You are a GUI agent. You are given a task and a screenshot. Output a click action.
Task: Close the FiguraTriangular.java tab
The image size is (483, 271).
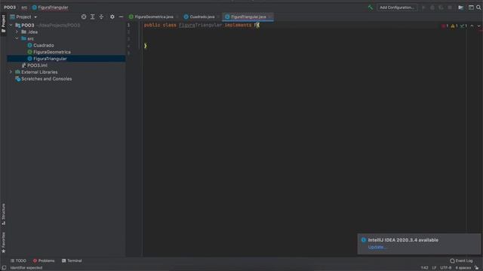point(270,17)
